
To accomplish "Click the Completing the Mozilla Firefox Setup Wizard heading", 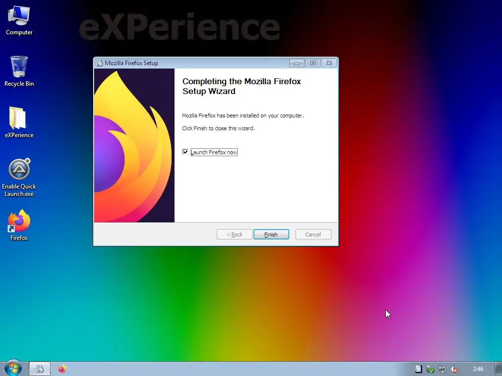I will coord(242,86).
